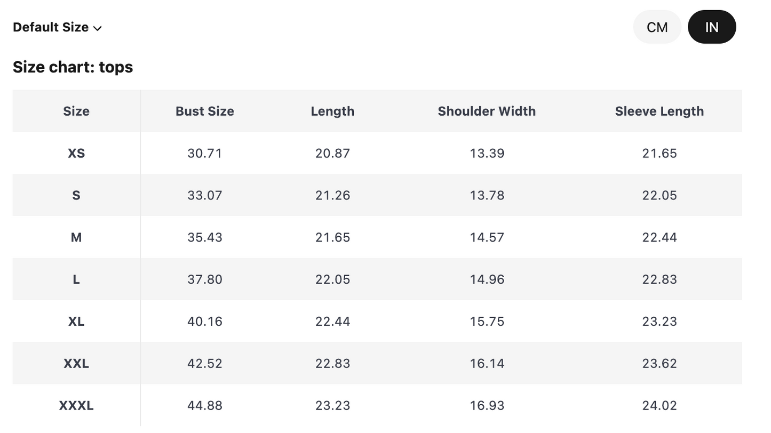The height and width of the screenshot is (433, 771).
Task: Expand the Default Size dropdown
Action: click(57, 27)
